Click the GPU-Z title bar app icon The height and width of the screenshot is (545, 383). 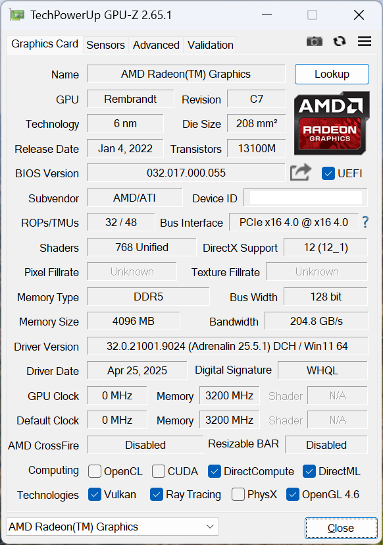point(17,15)
